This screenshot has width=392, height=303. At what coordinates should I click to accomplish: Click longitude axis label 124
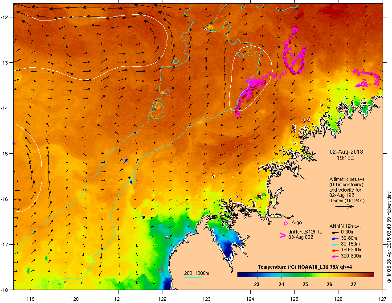click(x=250, y=299)
